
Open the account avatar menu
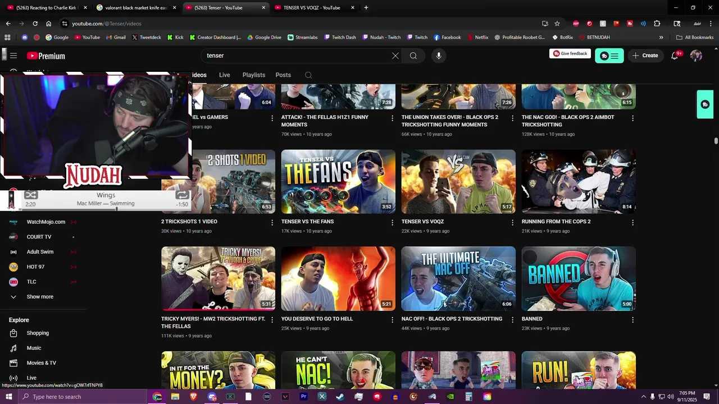tap(696, 56)
